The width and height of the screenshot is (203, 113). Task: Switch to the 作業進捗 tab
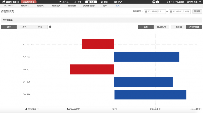click(x=56, y=6)
